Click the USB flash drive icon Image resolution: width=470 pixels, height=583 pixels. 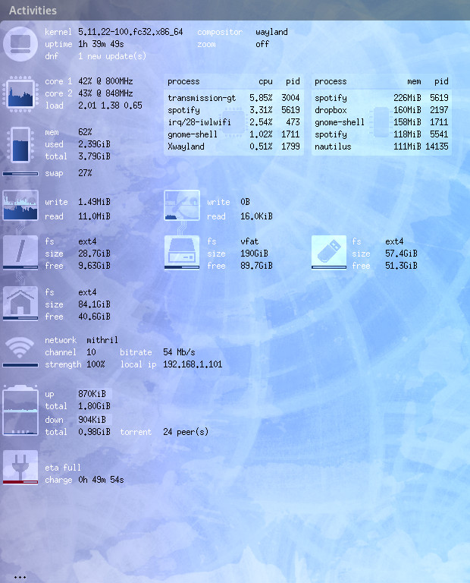click(x=329, y=252)
